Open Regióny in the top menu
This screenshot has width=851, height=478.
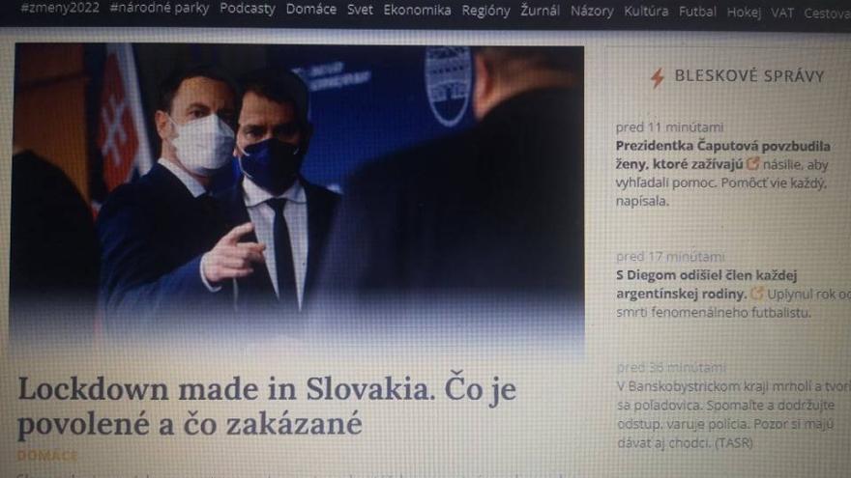(485, 11)
